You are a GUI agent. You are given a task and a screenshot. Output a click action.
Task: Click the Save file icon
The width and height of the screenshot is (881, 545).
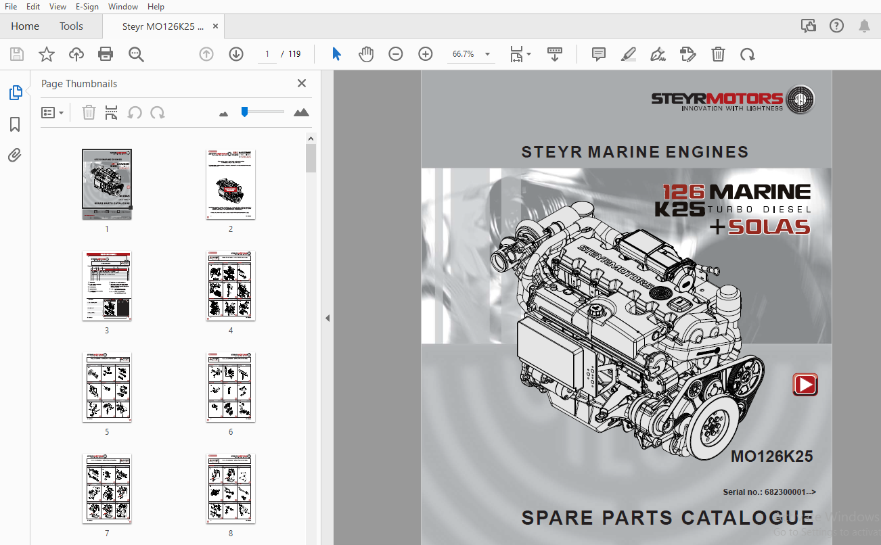coord(17,54)
